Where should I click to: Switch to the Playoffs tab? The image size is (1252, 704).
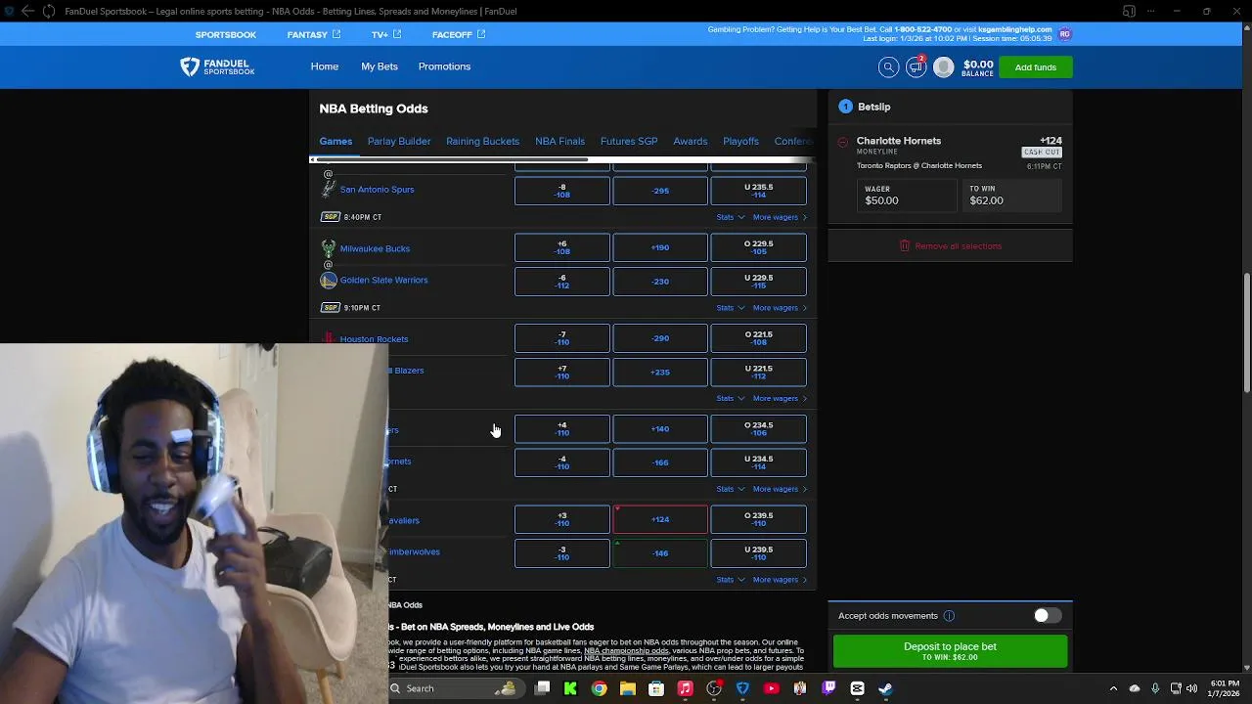[740, 141]
